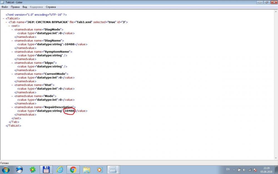Collapse the set node

coord(9,26)
